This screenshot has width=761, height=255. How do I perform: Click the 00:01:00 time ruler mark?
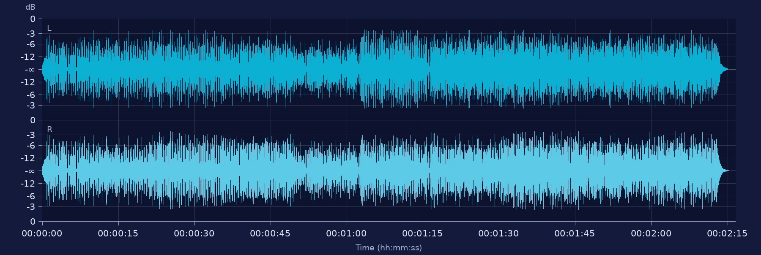pyautogui.click(x=346, y=233)
